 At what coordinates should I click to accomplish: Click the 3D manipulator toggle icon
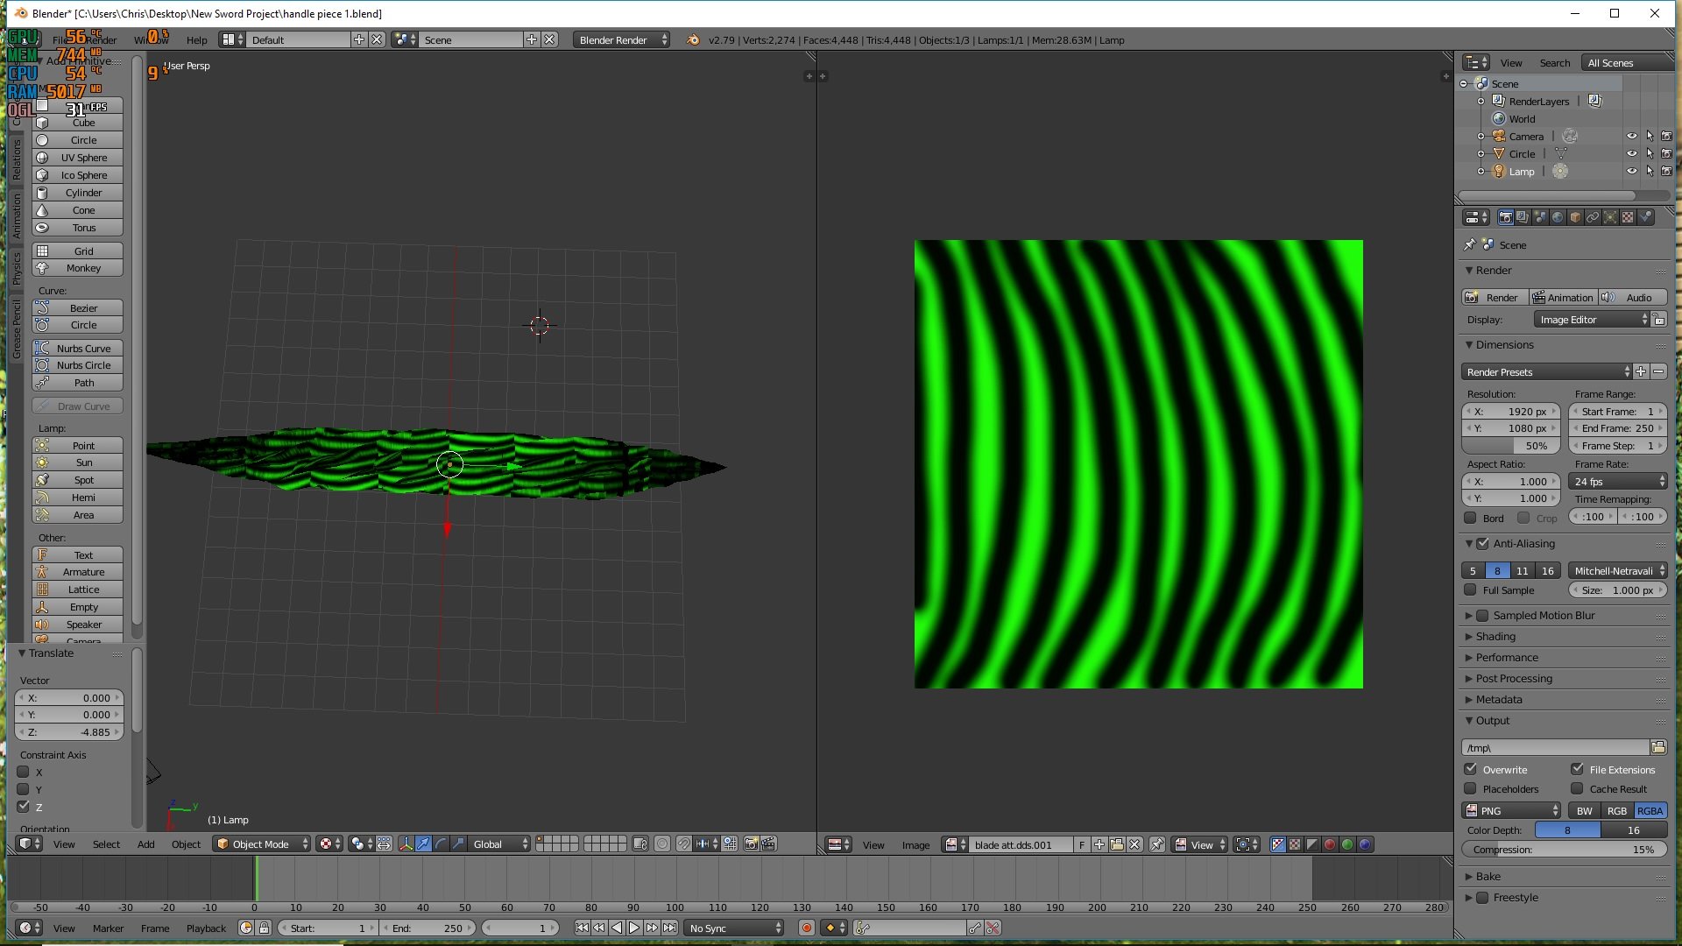tap(406, 844)
